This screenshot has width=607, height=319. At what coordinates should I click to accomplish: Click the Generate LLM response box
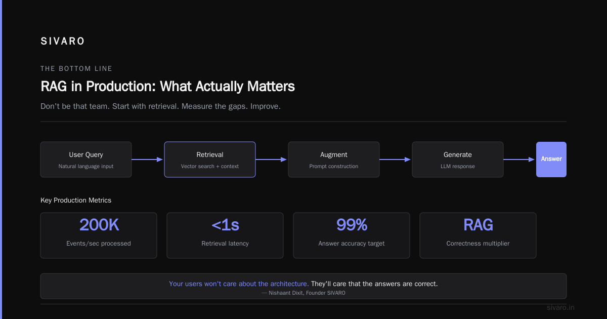458,159
